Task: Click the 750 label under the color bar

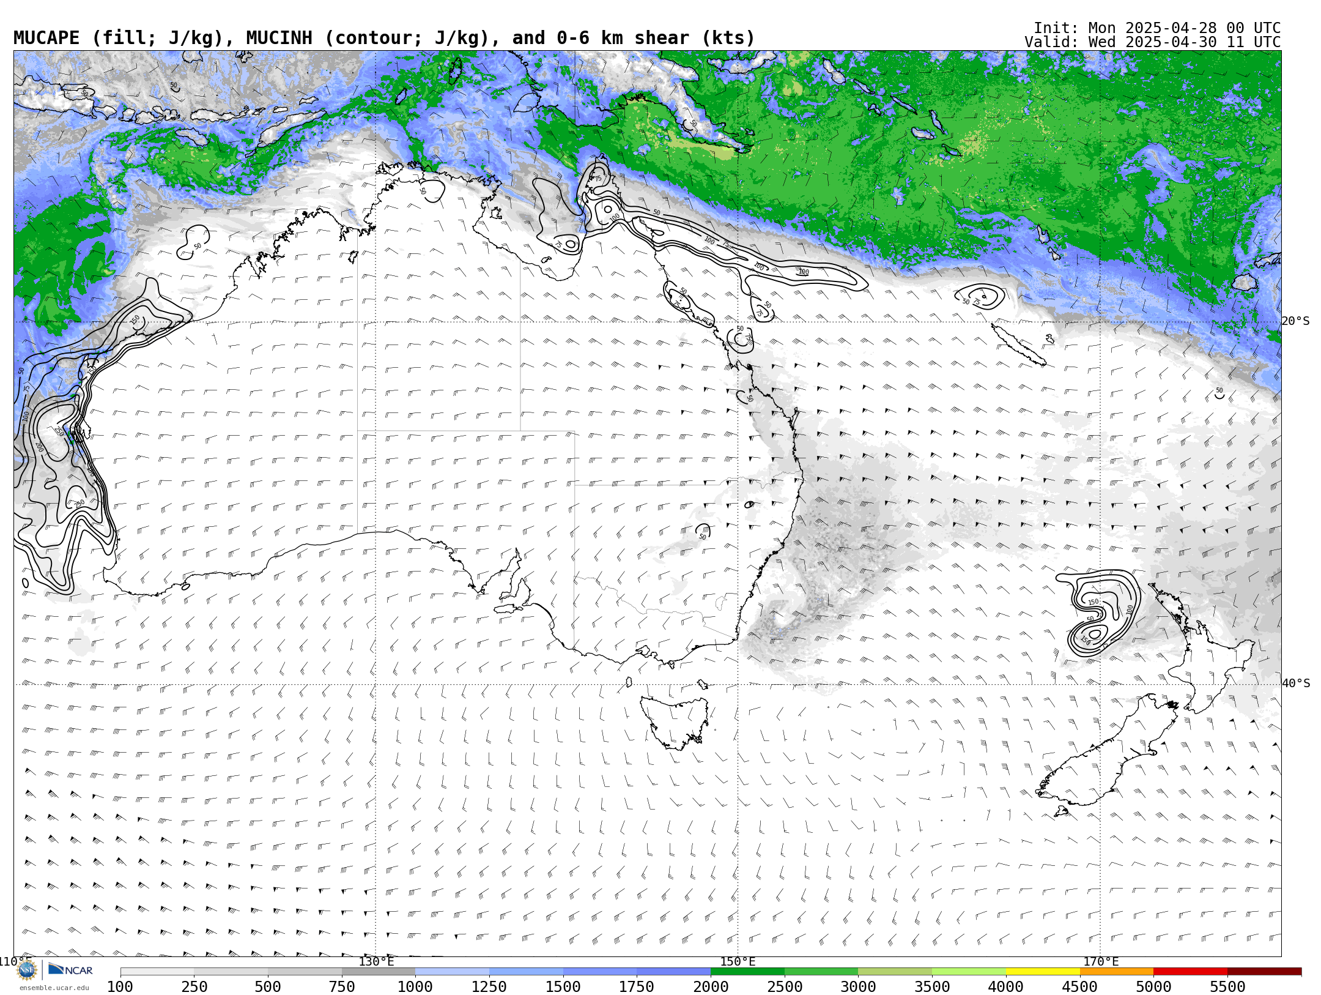Action: tap(342, 986)
